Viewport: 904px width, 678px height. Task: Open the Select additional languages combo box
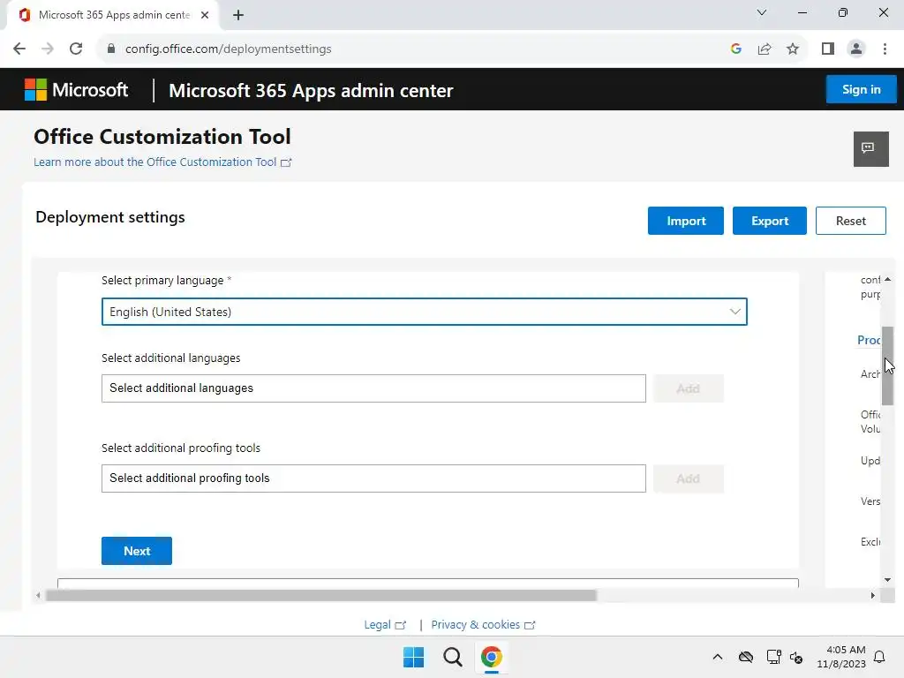click(373, 388)
